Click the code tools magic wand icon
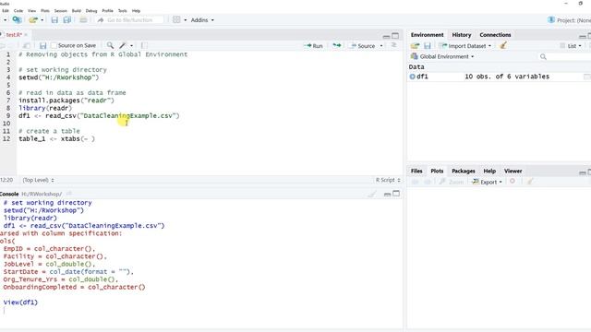 [x=123, y=45]
